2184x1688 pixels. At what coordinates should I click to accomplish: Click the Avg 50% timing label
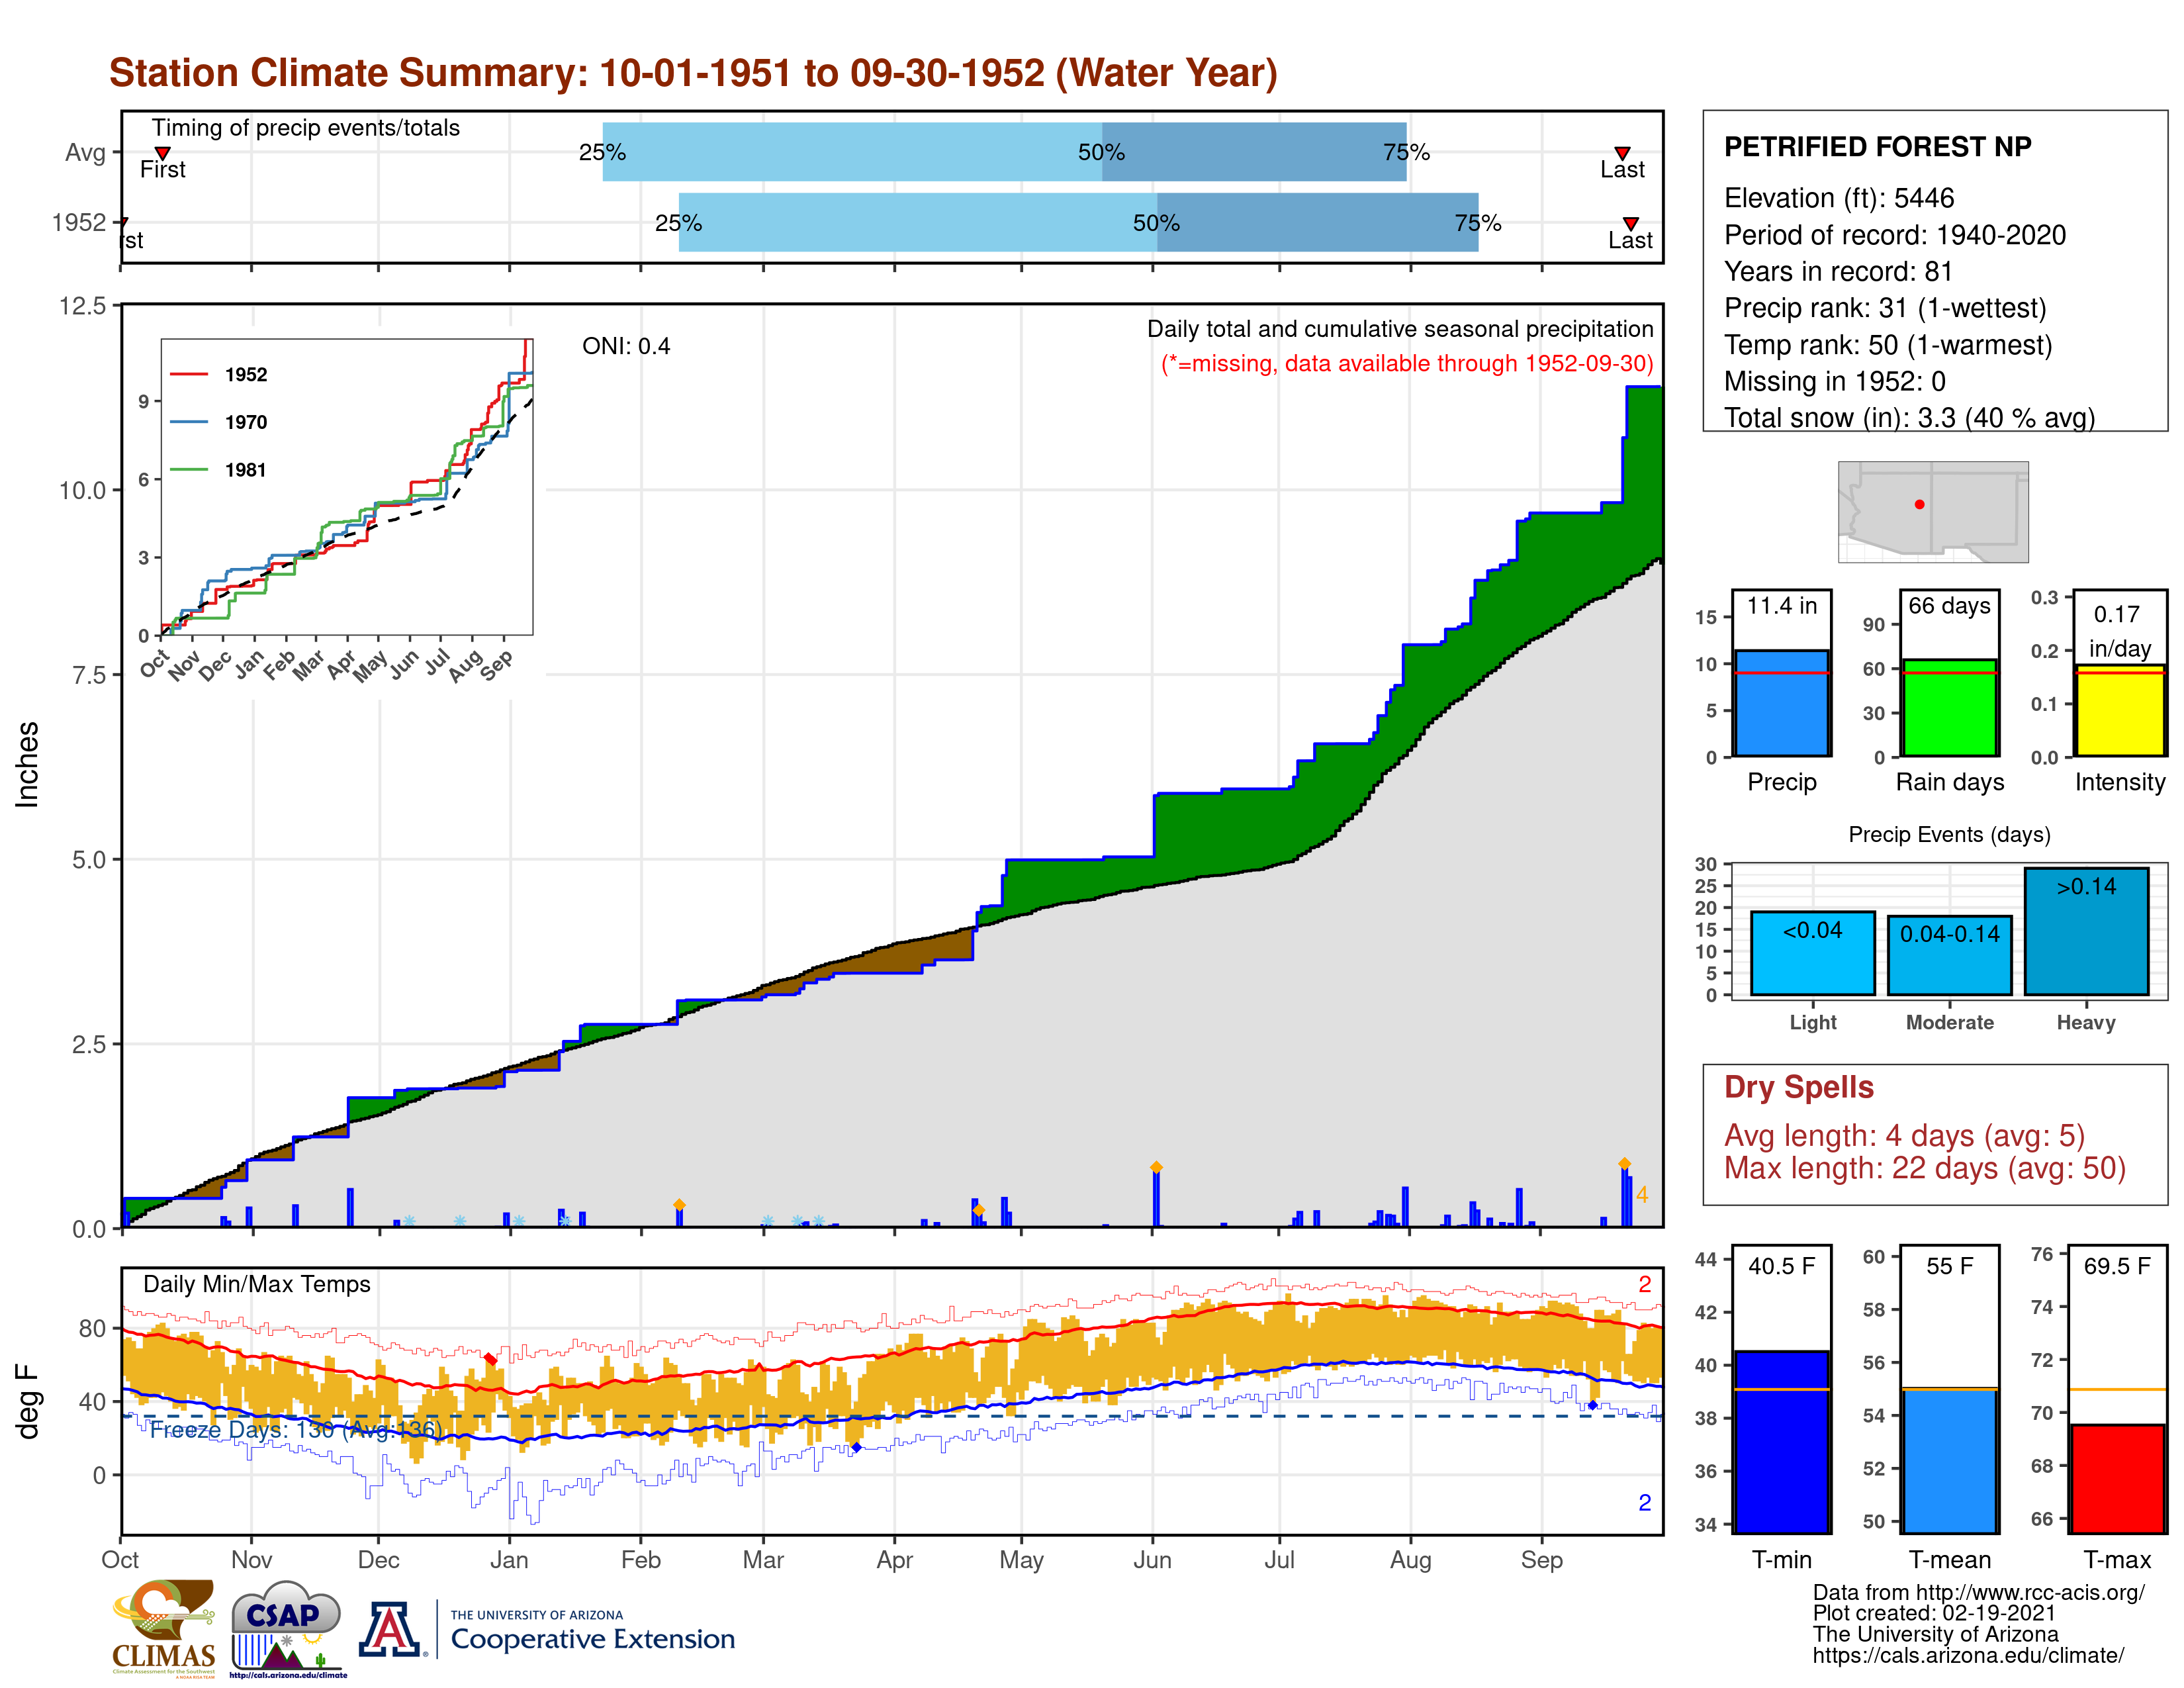point(1101,152)
